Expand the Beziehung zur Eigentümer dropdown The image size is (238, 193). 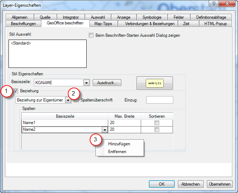68,100
